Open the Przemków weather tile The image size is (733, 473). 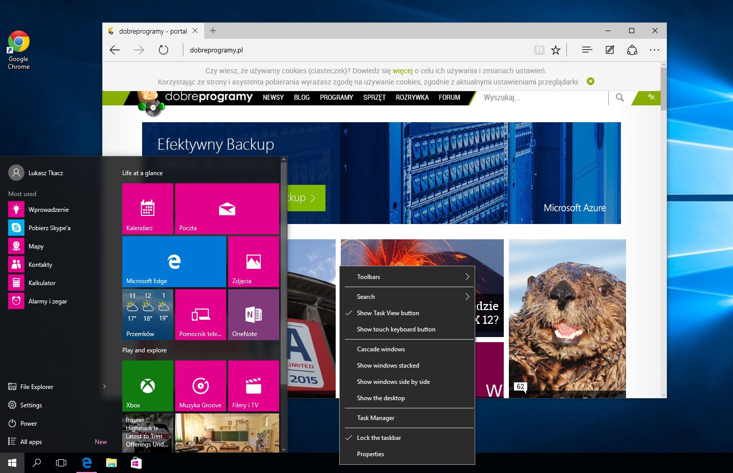[x=148, y=315]
